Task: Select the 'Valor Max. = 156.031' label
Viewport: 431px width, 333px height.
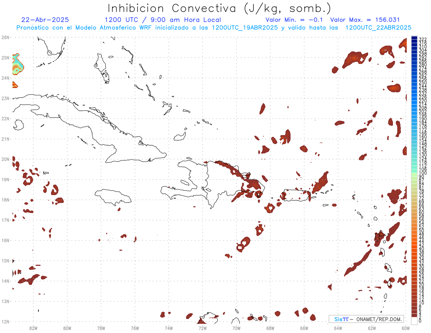Action: (365, 20)
